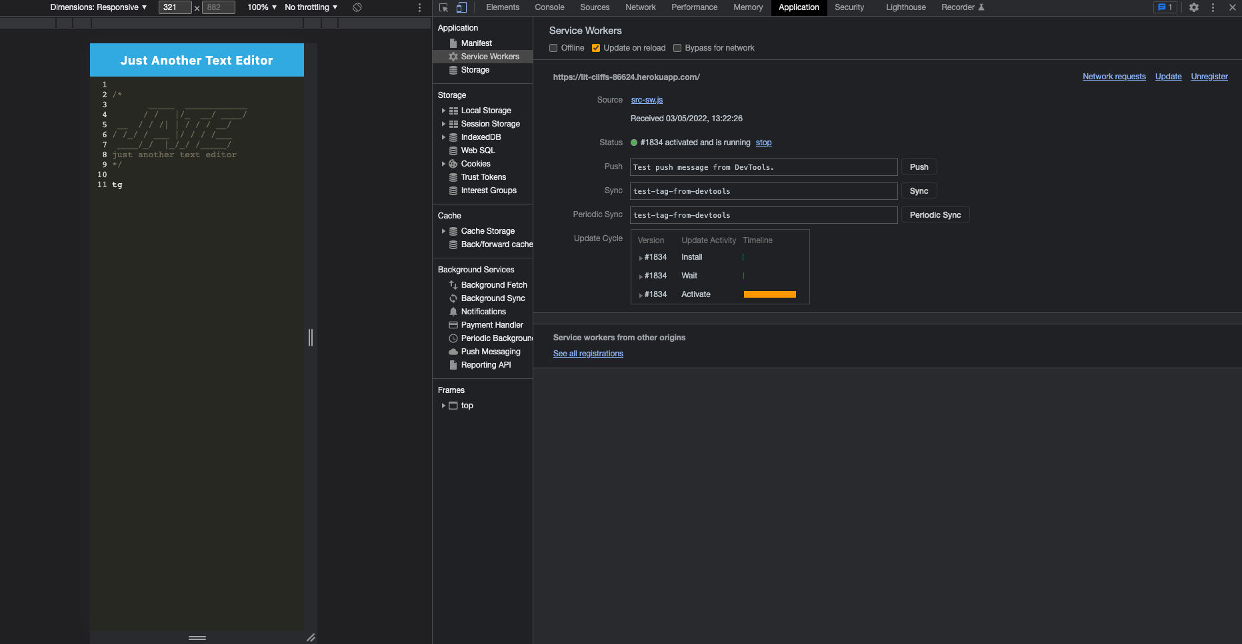Open DevTools settings gear
Image resolution: width=1242 pixels, height=644 pixels.
click(x=1194, y=7)
